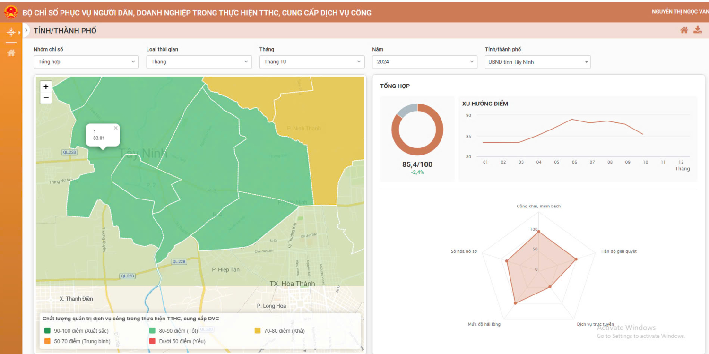Close the 83.01 map popup

click(x=116, y=128)
